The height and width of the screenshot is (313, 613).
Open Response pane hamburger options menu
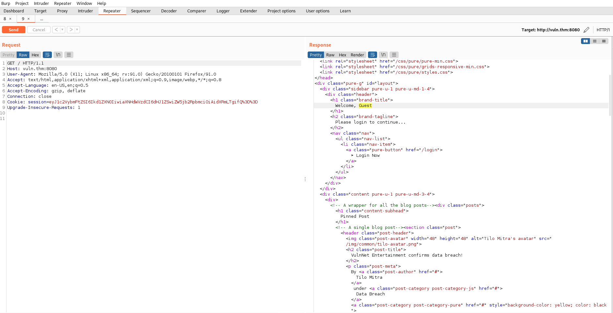click(394, 55)
